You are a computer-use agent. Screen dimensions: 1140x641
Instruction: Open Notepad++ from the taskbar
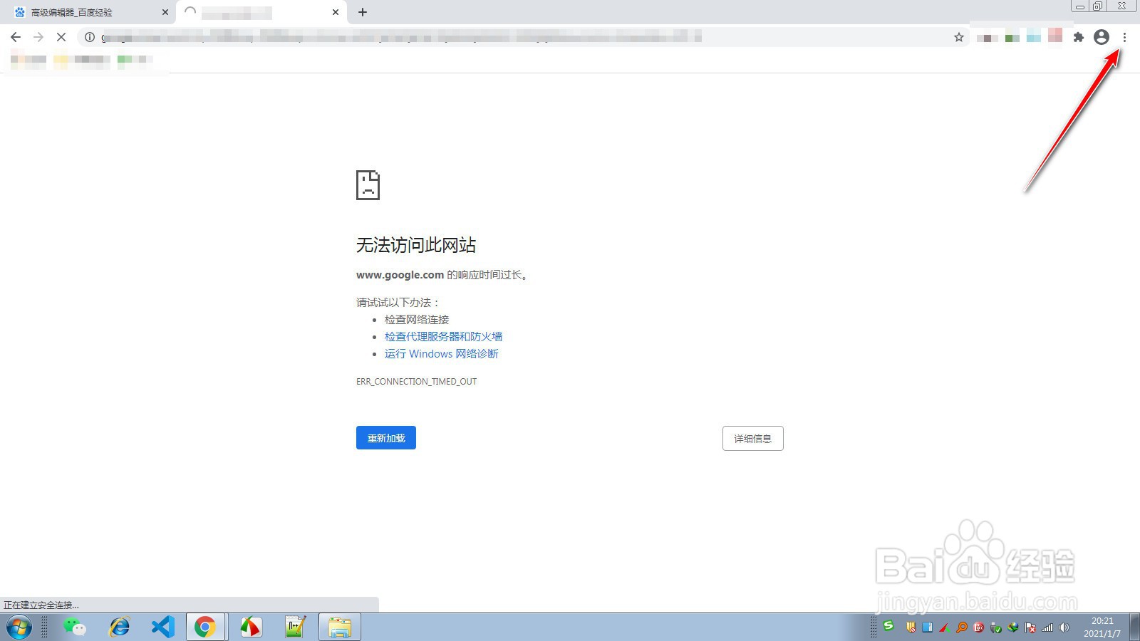coord(294,627)
